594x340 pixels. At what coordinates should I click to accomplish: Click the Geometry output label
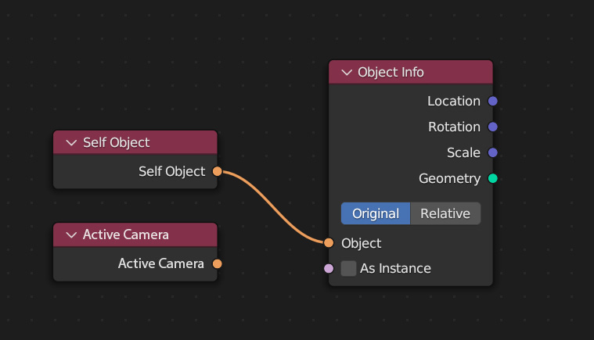(449, 178)
